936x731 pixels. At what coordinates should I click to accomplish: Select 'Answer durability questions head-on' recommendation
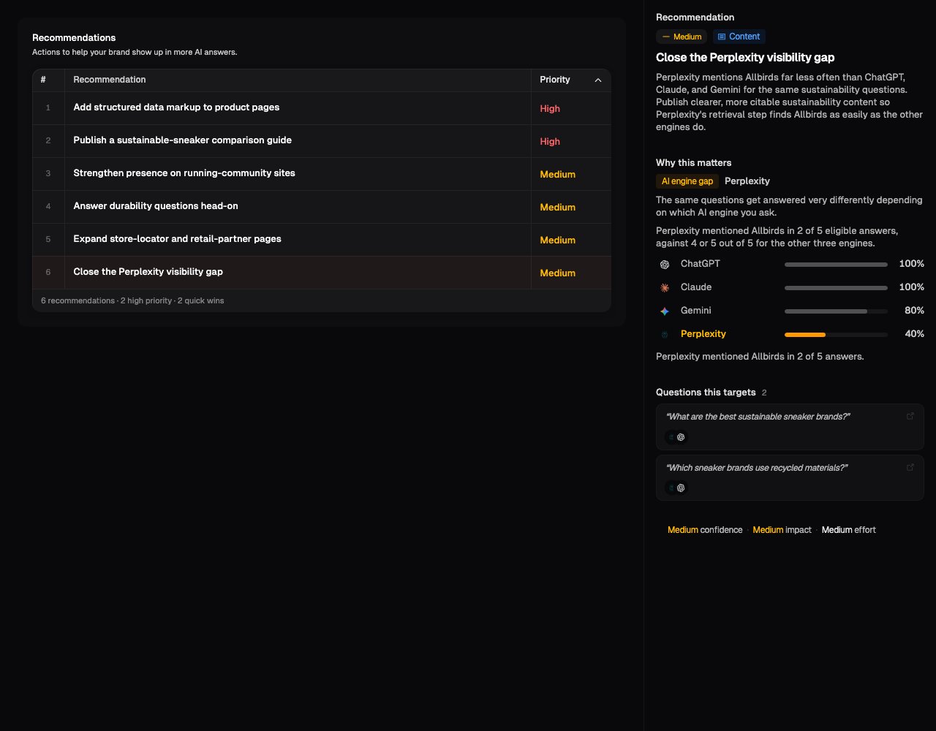pos(322,207)
